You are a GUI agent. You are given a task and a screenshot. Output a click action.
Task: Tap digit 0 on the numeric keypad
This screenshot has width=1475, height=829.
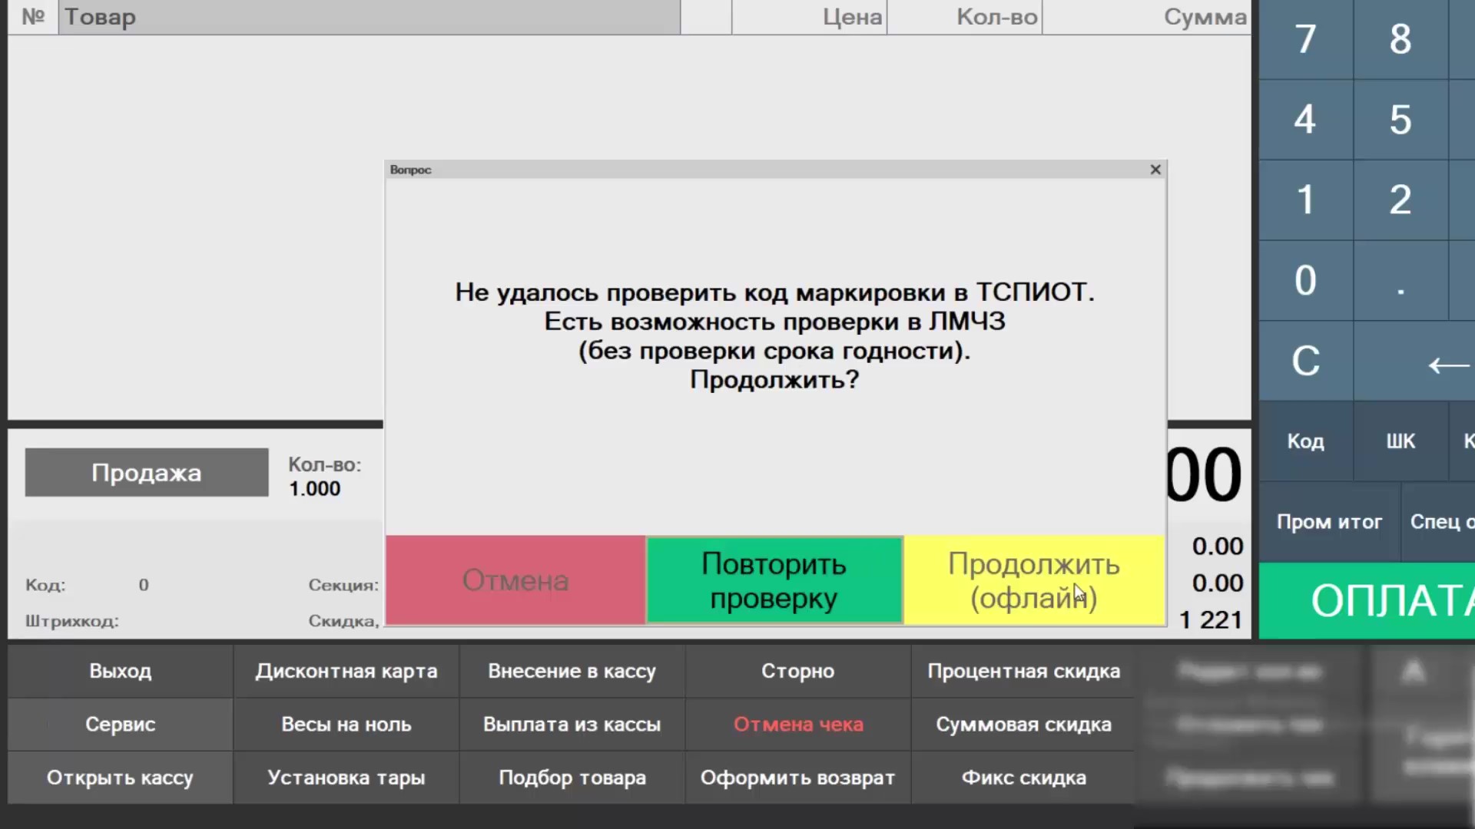(x=1306, y=280)
